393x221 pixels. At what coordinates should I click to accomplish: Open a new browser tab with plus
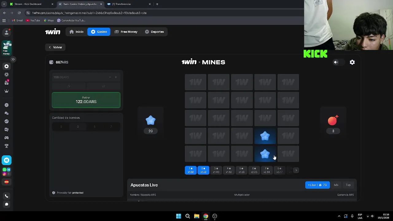(157, 4)
